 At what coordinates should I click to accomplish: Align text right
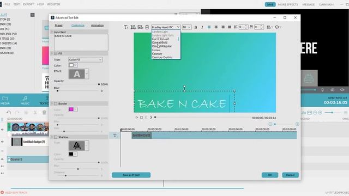coord(223,27)
